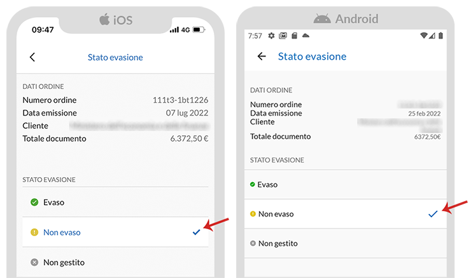Select Non evaso option on iOS screen

115,232
